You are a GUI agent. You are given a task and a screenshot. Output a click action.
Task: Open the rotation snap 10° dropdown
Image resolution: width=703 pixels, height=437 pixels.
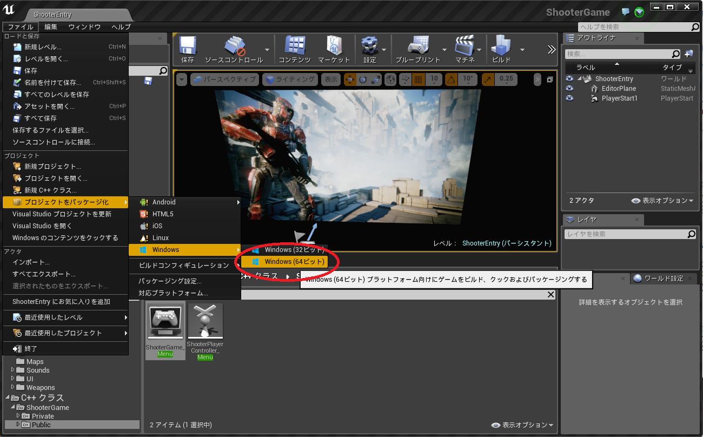pyautogui.click(x=467, y=80)
